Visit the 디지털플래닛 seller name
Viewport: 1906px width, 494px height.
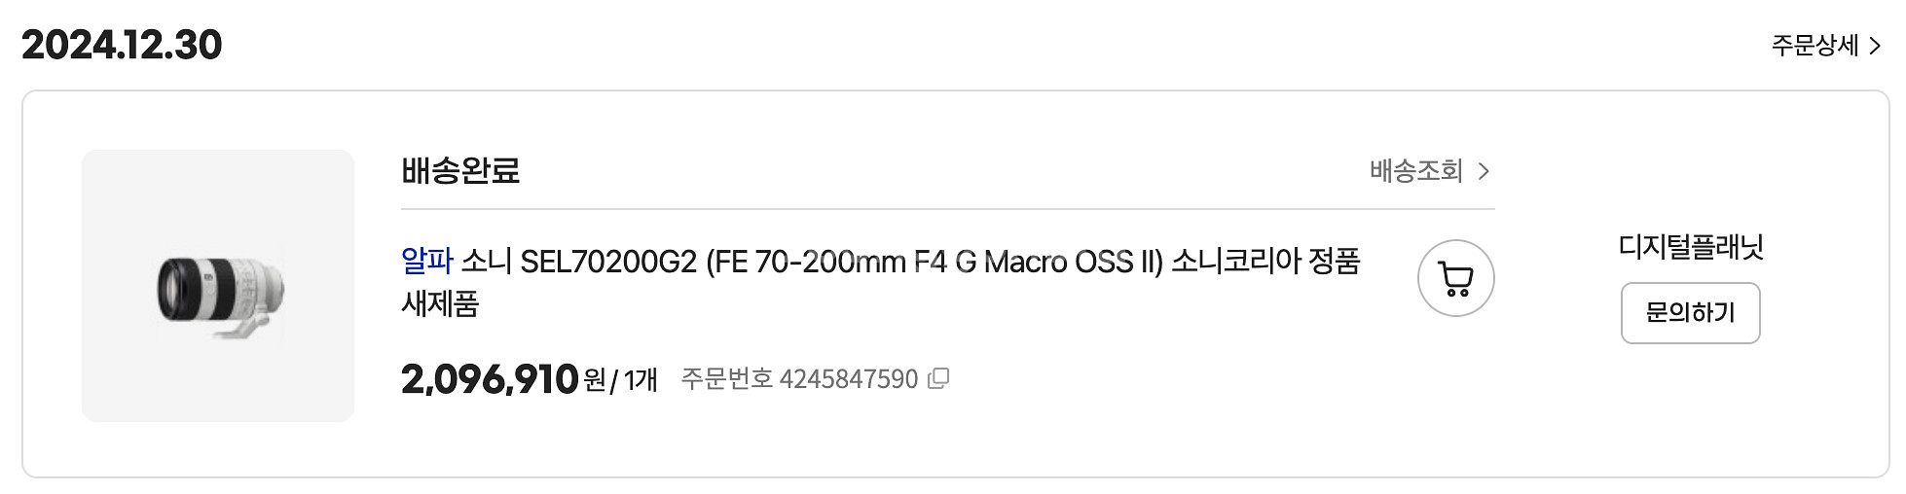point(1691,247)
